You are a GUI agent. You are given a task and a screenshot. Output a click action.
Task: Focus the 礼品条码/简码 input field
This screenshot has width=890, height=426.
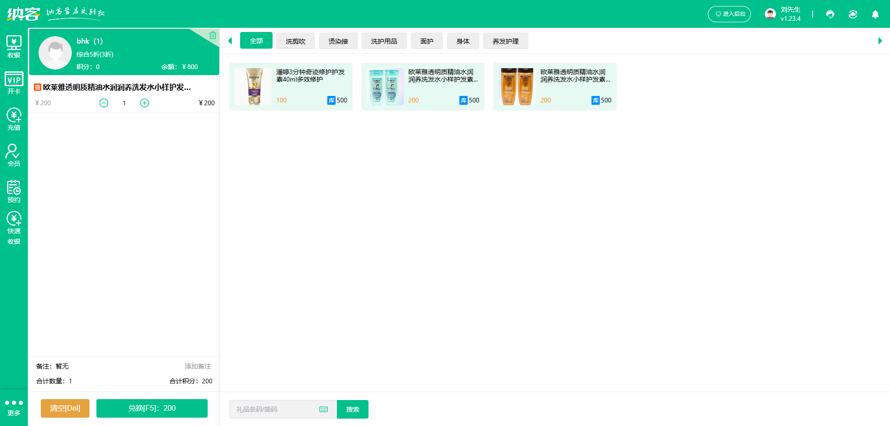pos(283,409)
